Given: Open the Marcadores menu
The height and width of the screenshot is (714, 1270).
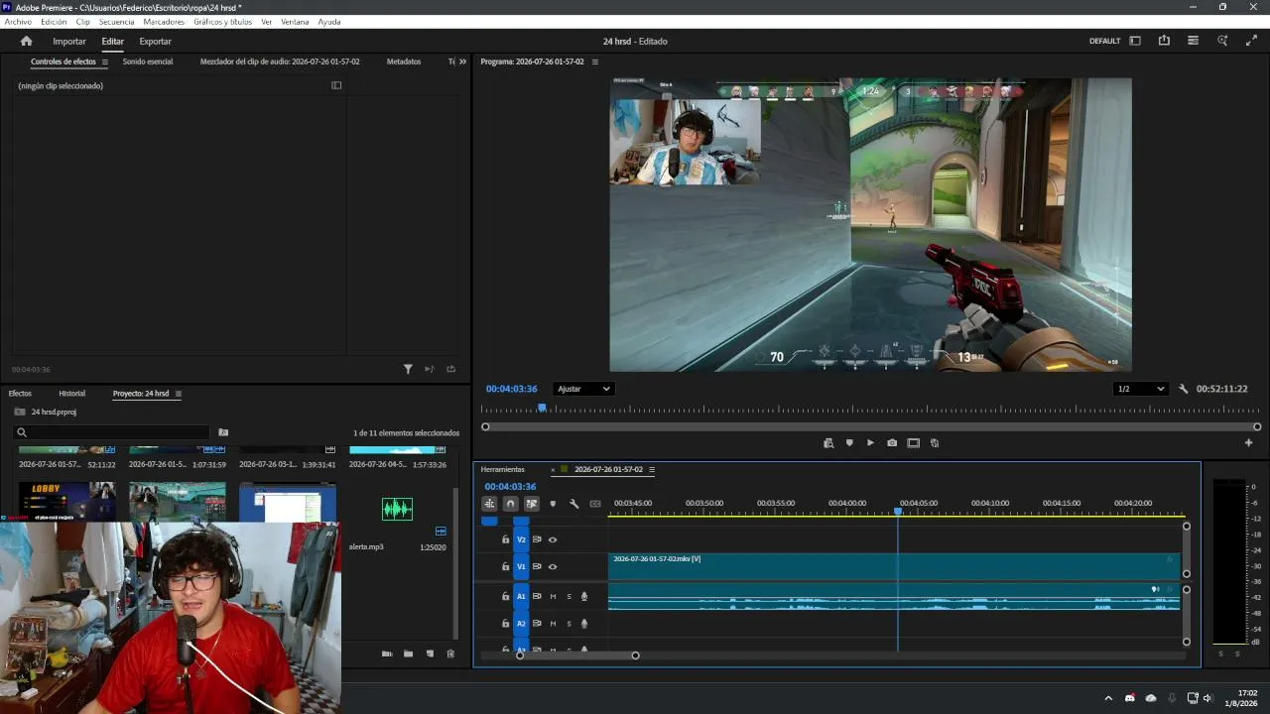Looking at the screenshot, I should pos(164,22).
